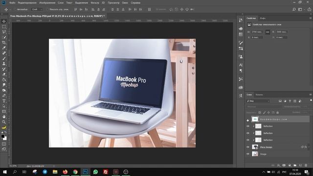Filter layers by type (T) icon
This screenshot has width=313, height=176.
click(290, 101)
